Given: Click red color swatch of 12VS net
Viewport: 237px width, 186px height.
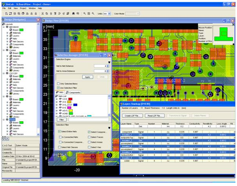Looking at the screenshot, I should pos(70,99).
